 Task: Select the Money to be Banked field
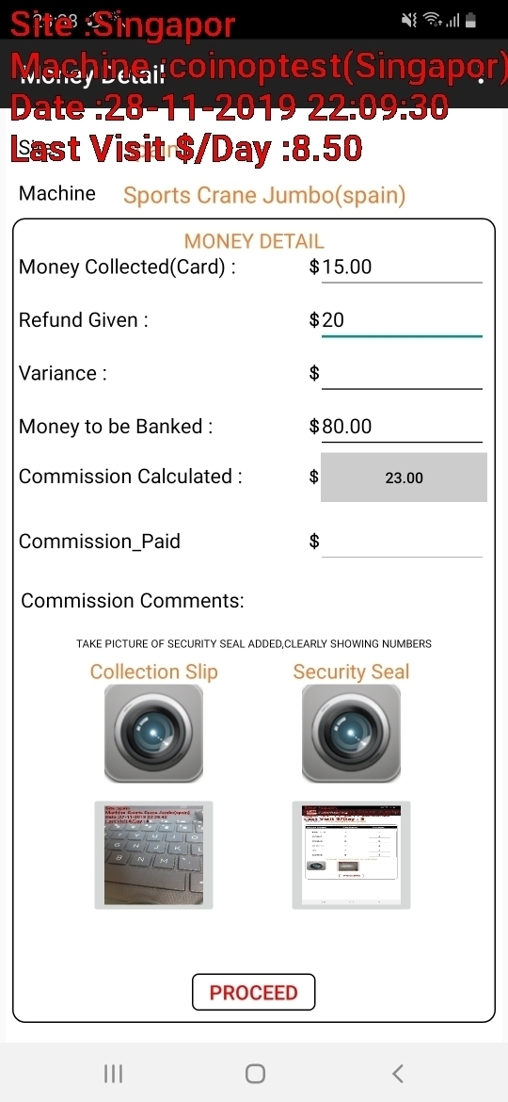(402, 427)
